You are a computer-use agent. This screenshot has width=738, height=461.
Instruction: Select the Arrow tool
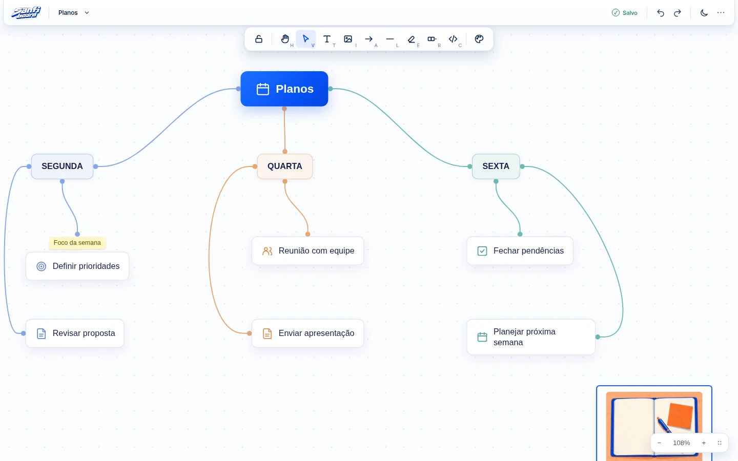(x=369, y=39)
